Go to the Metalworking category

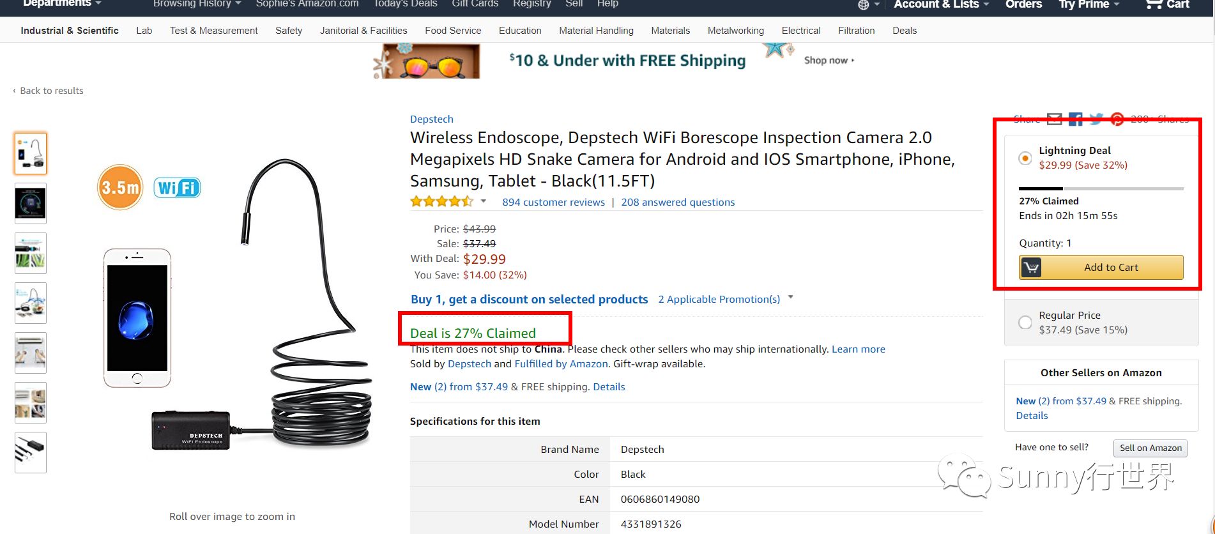tap(735, 31)
